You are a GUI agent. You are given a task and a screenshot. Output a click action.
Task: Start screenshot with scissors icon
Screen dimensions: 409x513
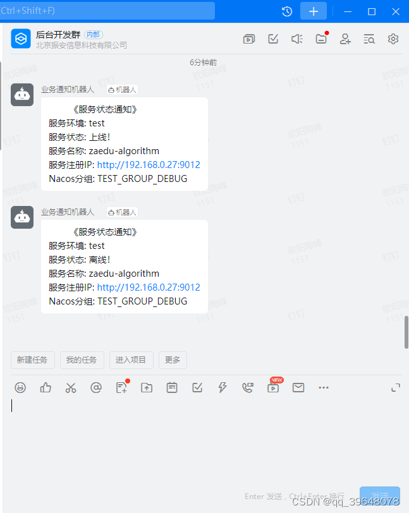71,388
